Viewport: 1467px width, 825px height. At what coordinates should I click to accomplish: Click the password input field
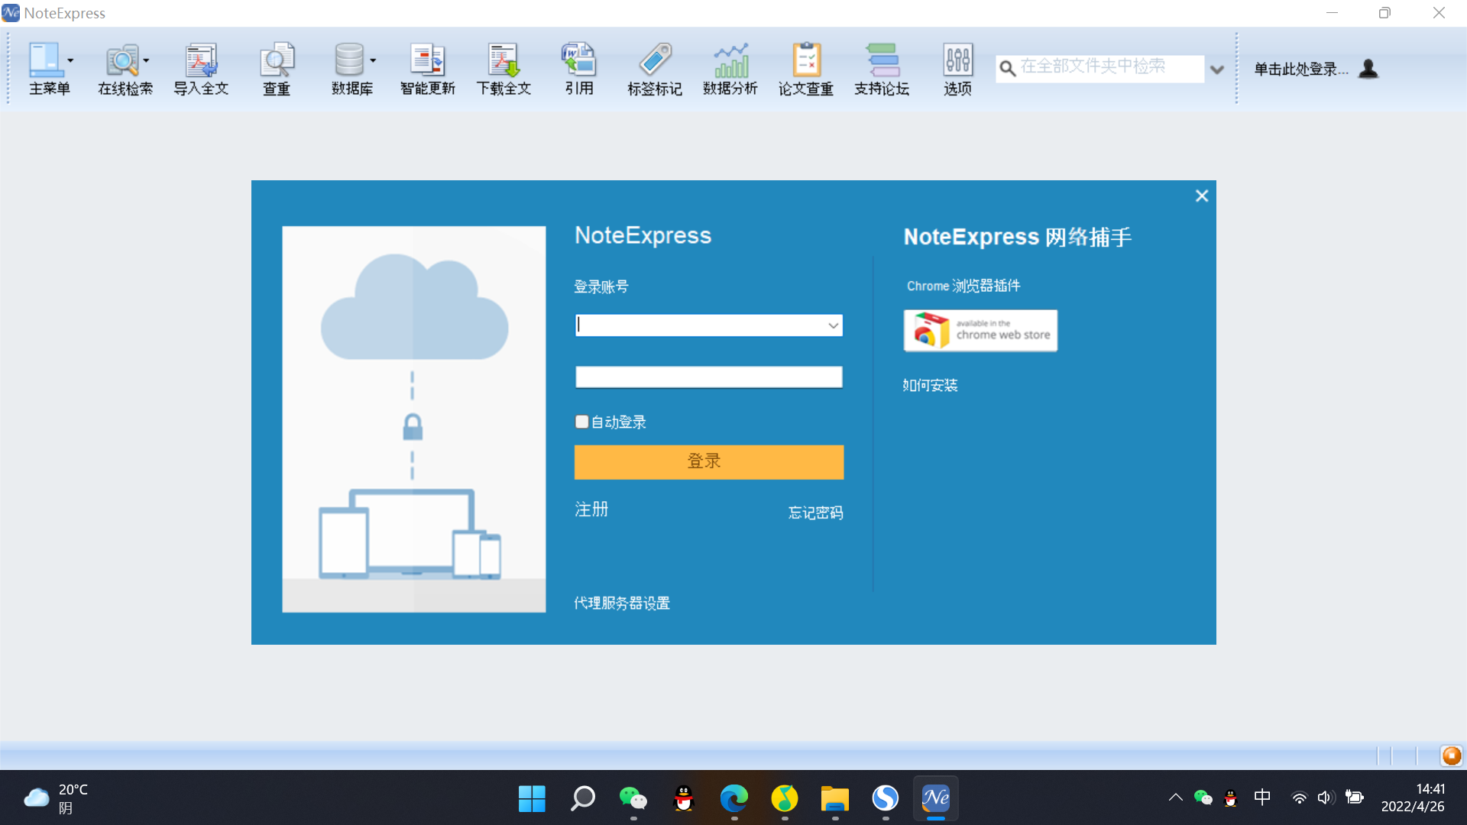click(x=709, y=377)
